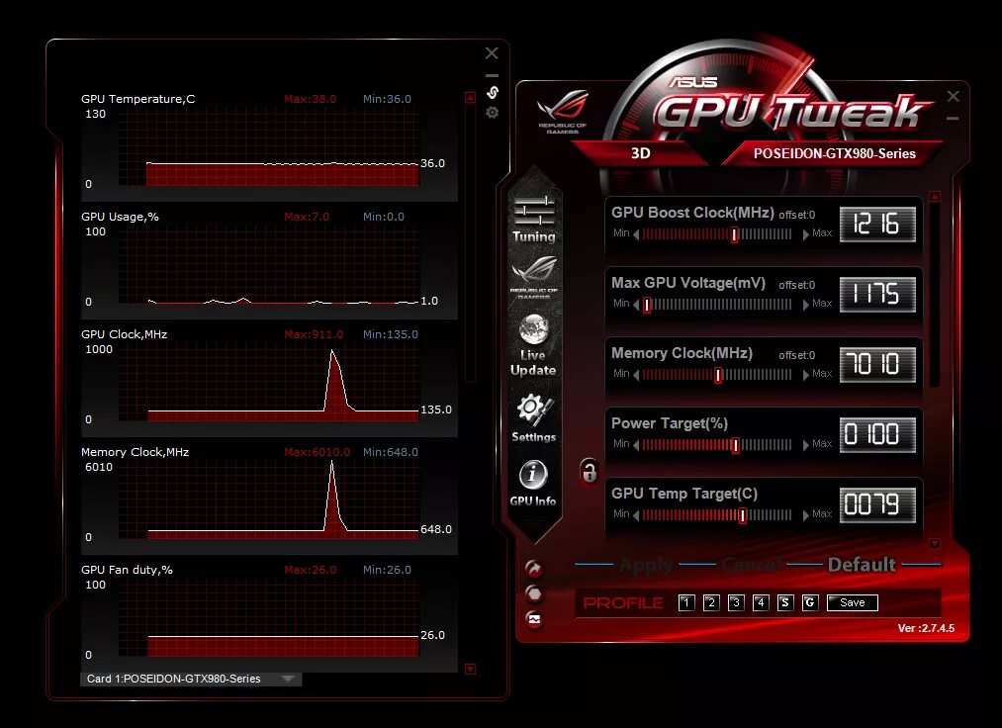Close the monitor window
Screen dimensions: 1002x728
tap(492, 53)
